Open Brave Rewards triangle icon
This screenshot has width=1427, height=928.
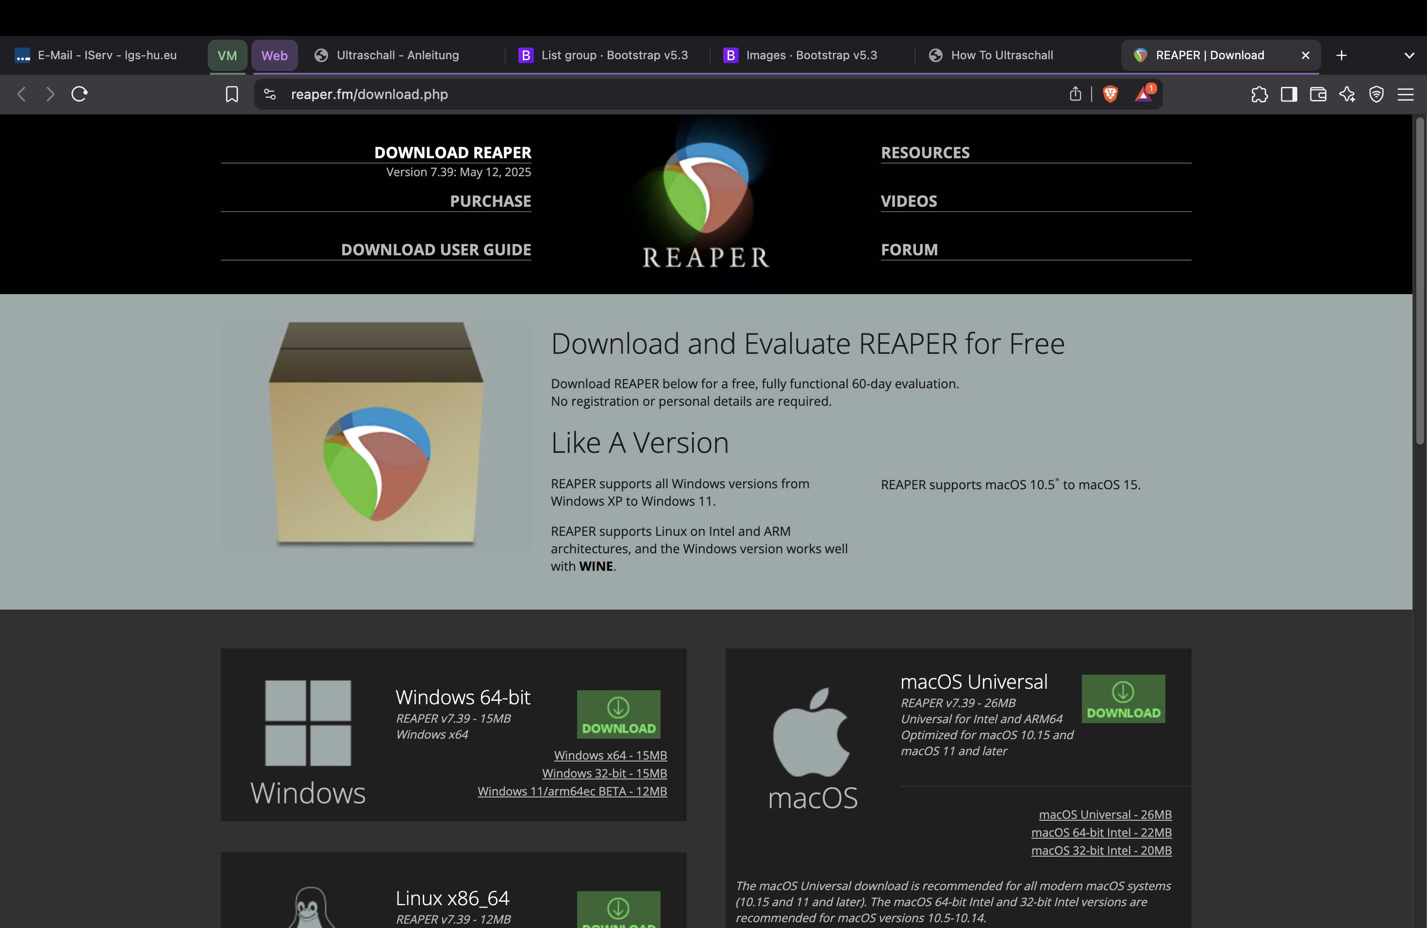coord(1144,94)
